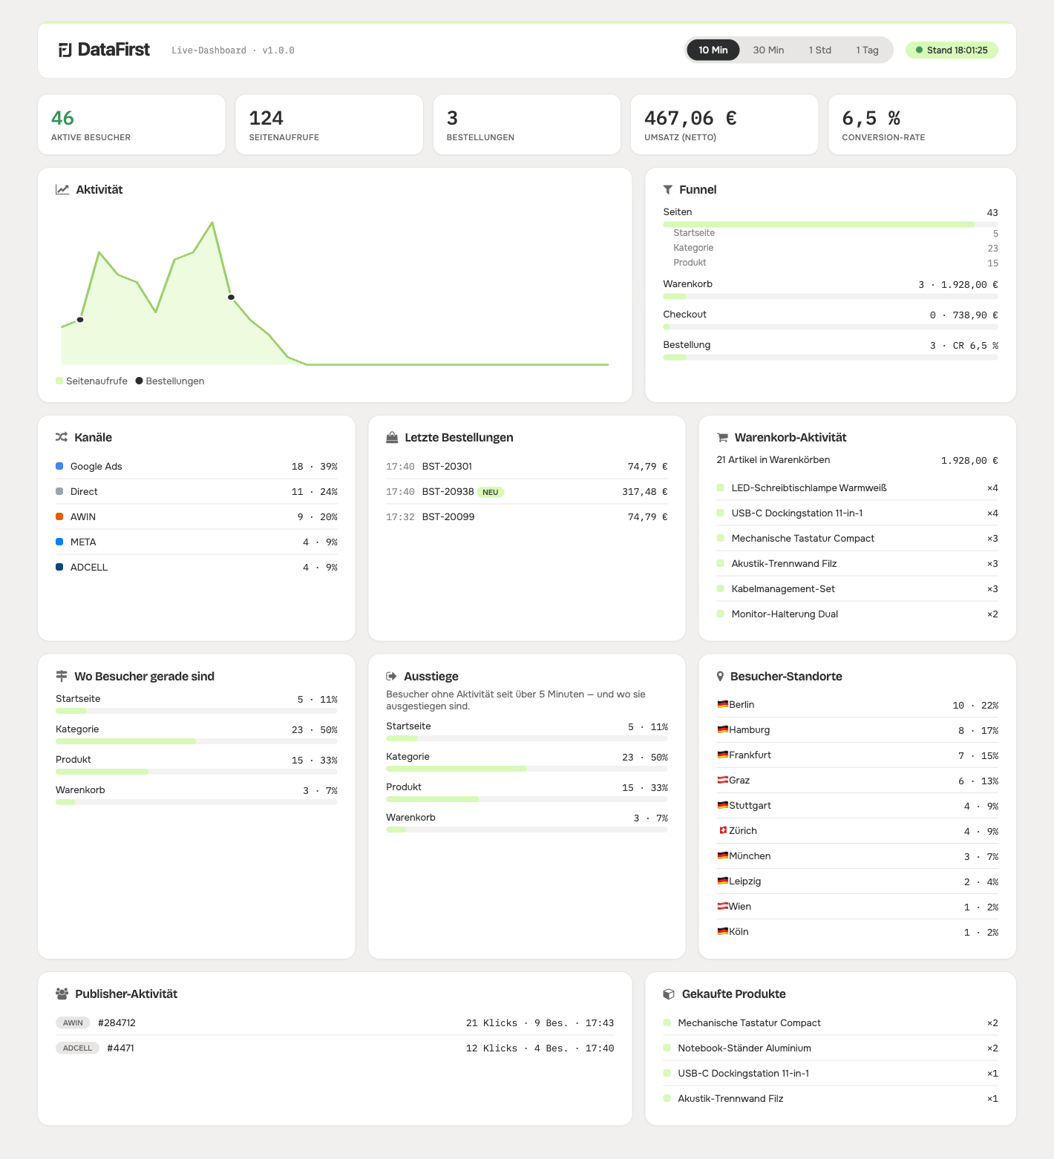Click the NEU badge on BST-20938
This screenshot has width=1054, height=1159.
491,492
